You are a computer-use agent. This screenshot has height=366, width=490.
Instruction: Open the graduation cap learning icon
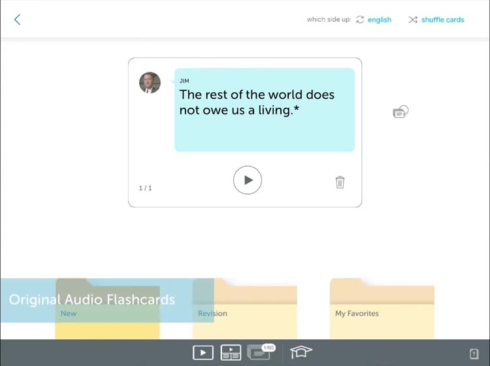coord(301,352)
